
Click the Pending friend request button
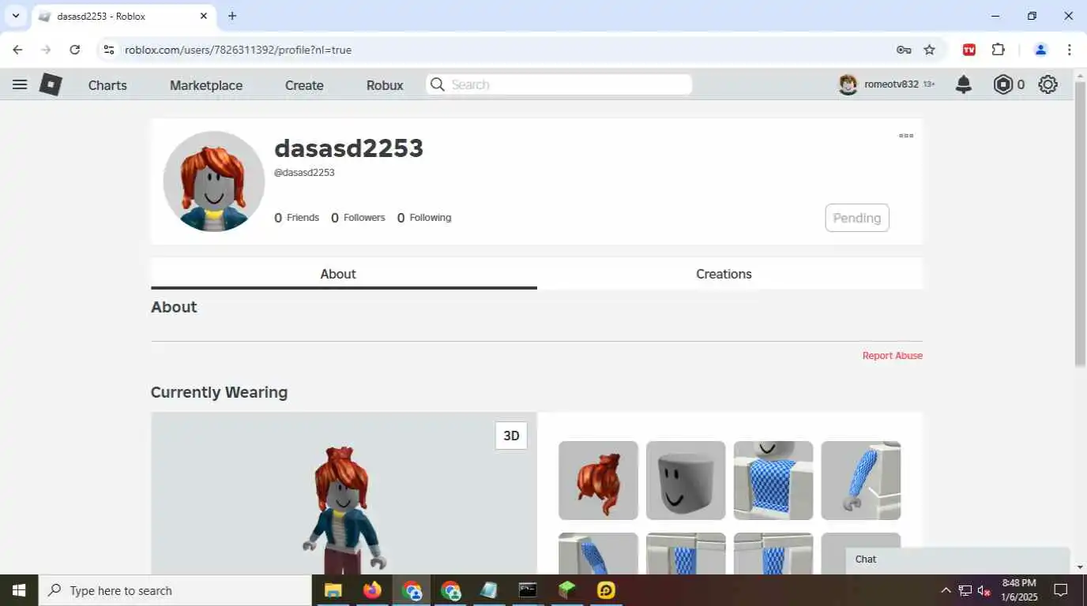[857, 218]
